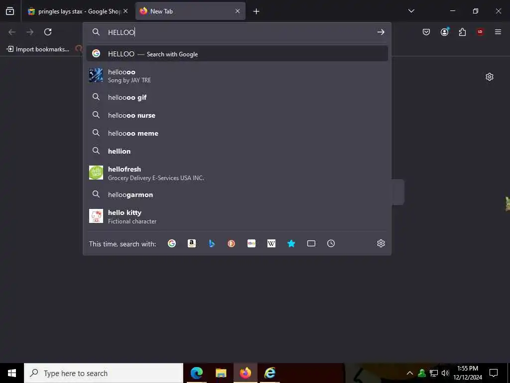Choose HELLOO Search with Google
This screenshot has height=383, width=510.
coord(237,54)
